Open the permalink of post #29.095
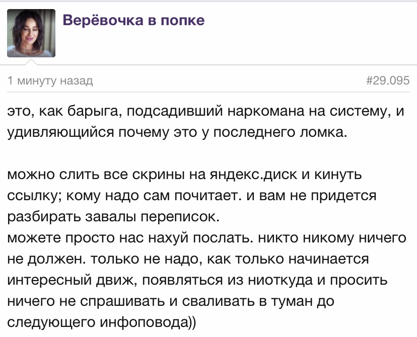 [x=388, y=80]
